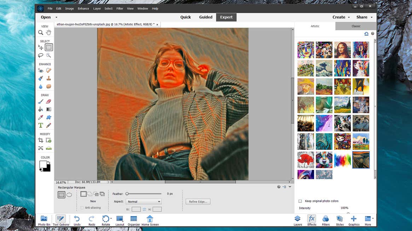The image size is (412, 231).
Task: Open the Rotate dropdown arrow
Action: tap(111, 218)
